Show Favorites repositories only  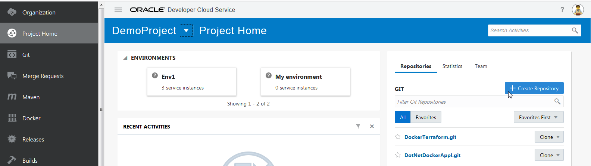[x=426, y=117]
